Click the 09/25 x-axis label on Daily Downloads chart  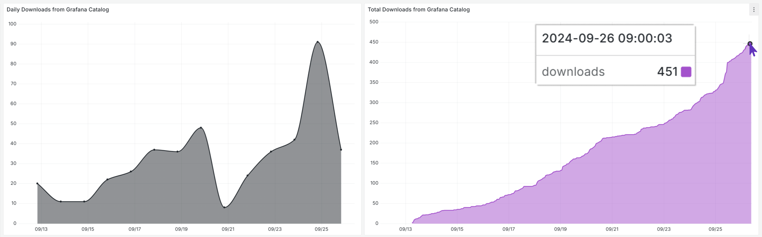(321, 229)
